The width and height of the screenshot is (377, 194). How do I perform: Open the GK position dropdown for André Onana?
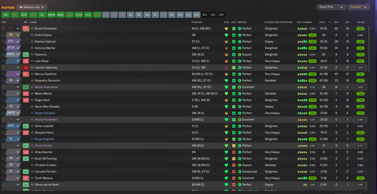click(x=13, y=35)
